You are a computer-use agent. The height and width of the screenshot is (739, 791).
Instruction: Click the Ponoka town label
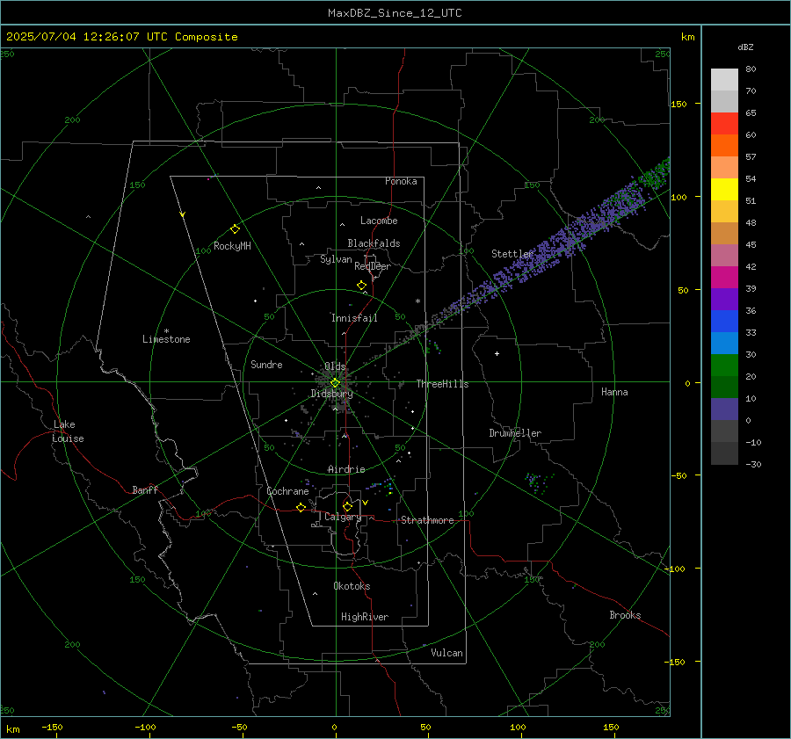(x=401, y=181)
